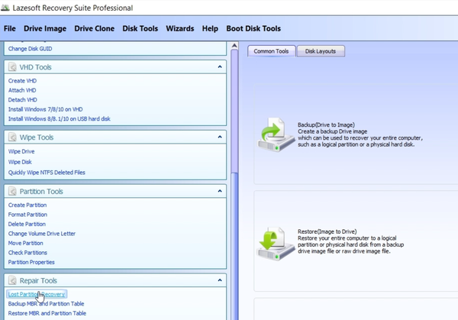Open the Help menu
Viewport: 458px width, 320px height.
tap(210, 28)
